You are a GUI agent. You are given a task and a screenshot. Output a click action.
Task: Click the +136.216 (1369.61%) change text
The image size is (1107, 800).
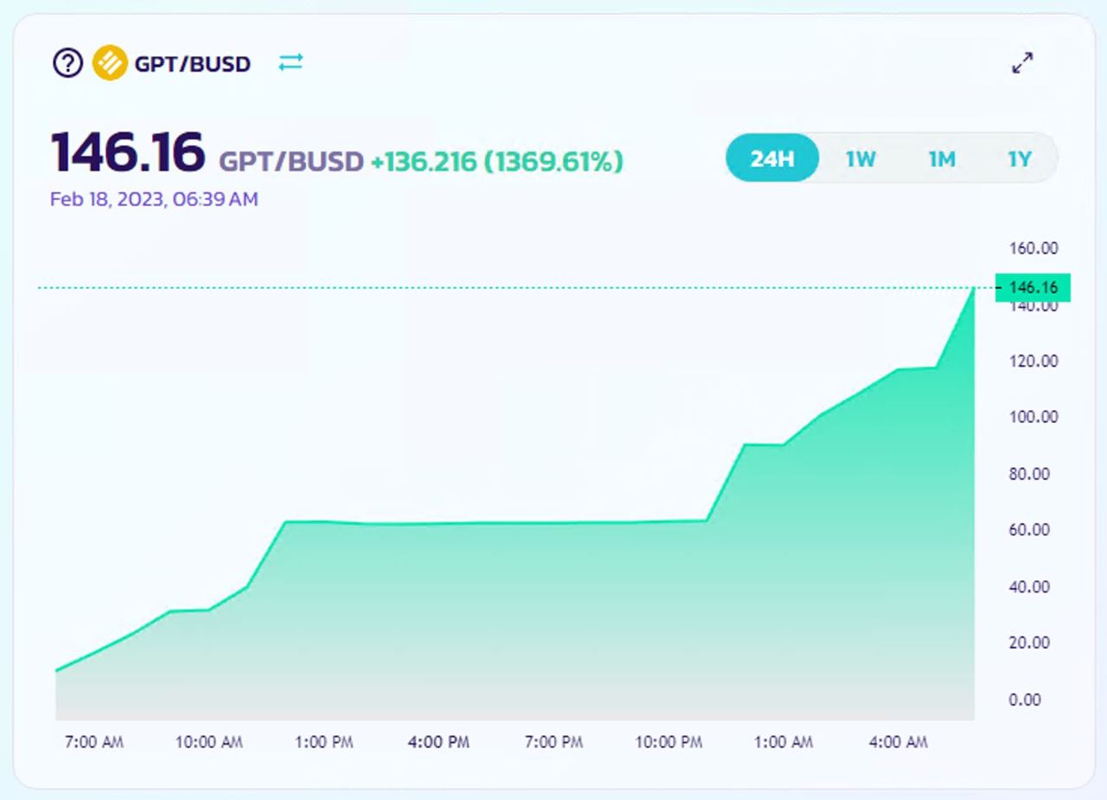click(497, 161)
